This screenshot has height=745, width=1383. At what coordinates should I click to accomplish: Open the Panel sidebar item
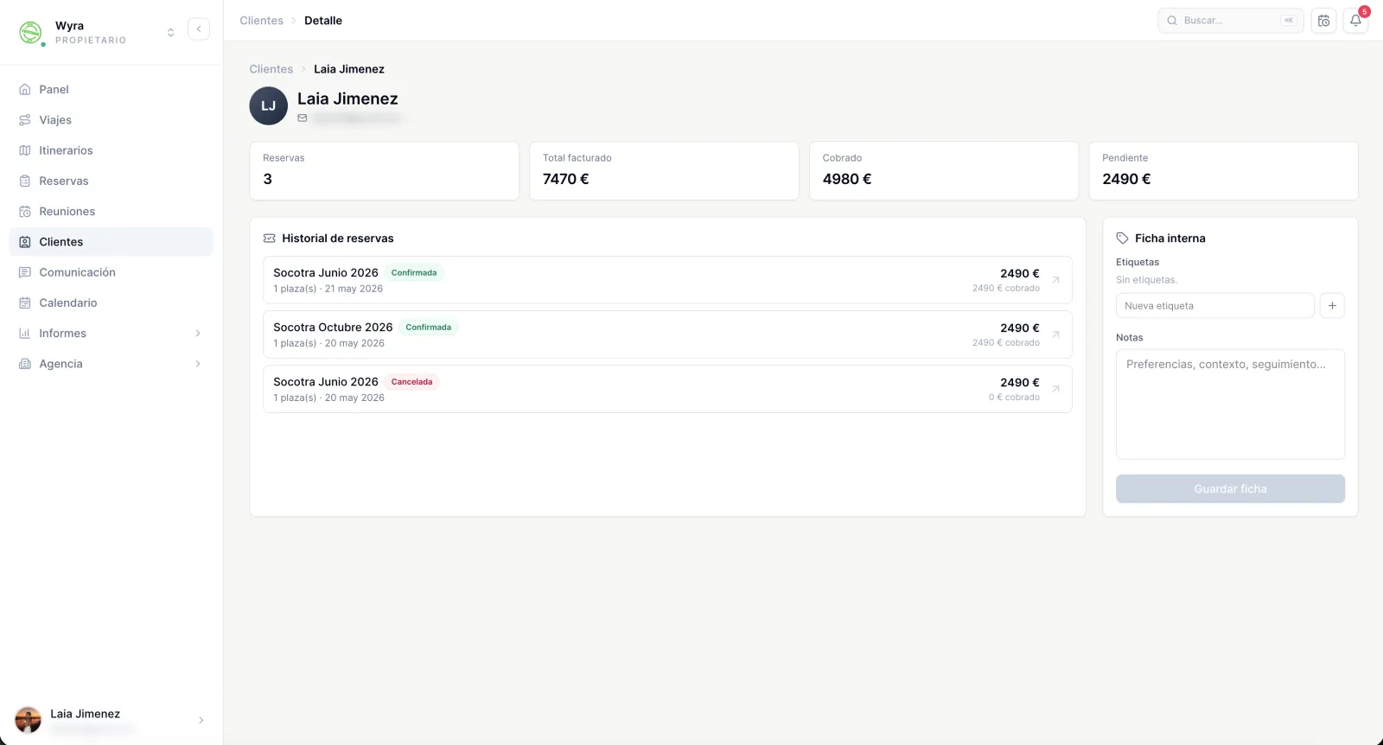[111, 89]
